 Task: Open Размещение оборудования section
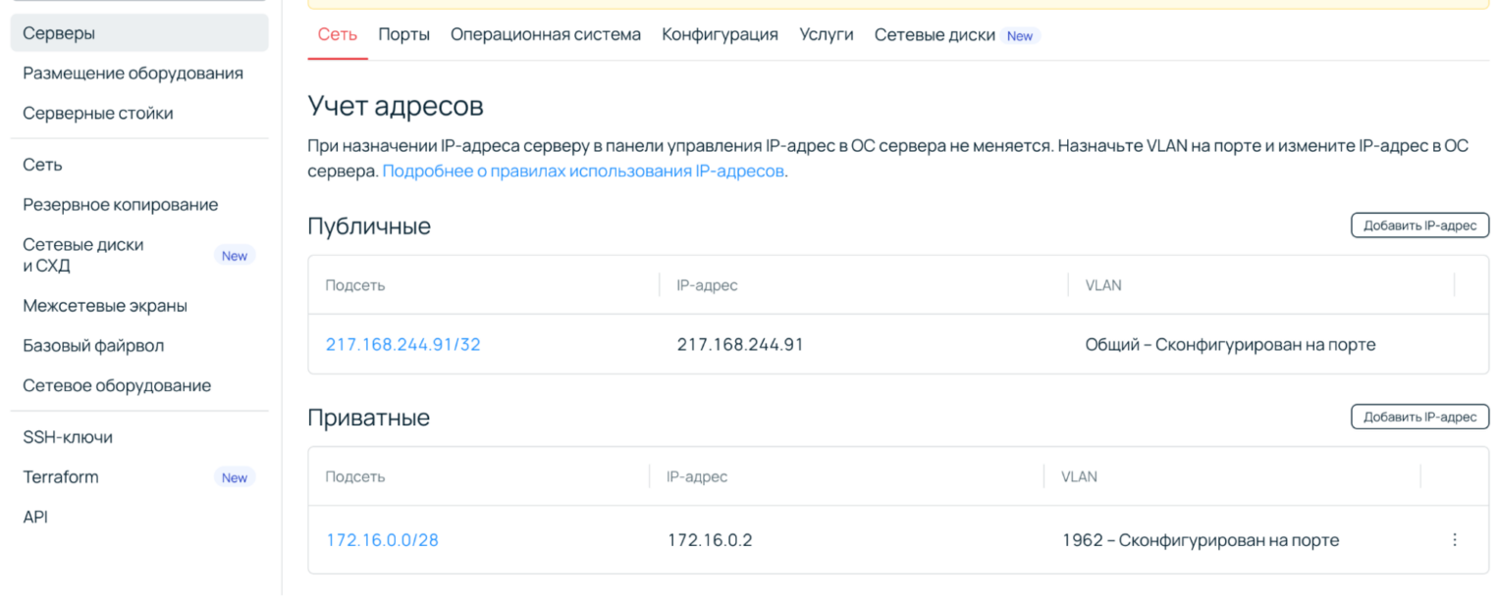[x=120, y=73]
